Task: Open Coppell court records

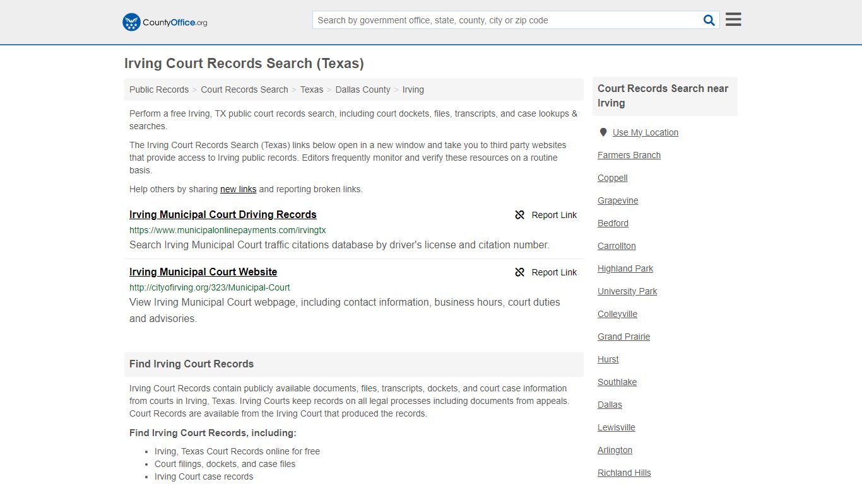Action: tap(613, 178)
